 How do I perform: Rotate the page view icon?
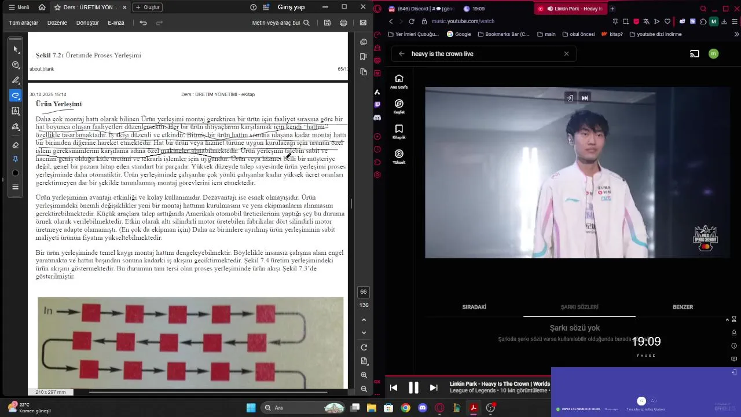[364, 348]
